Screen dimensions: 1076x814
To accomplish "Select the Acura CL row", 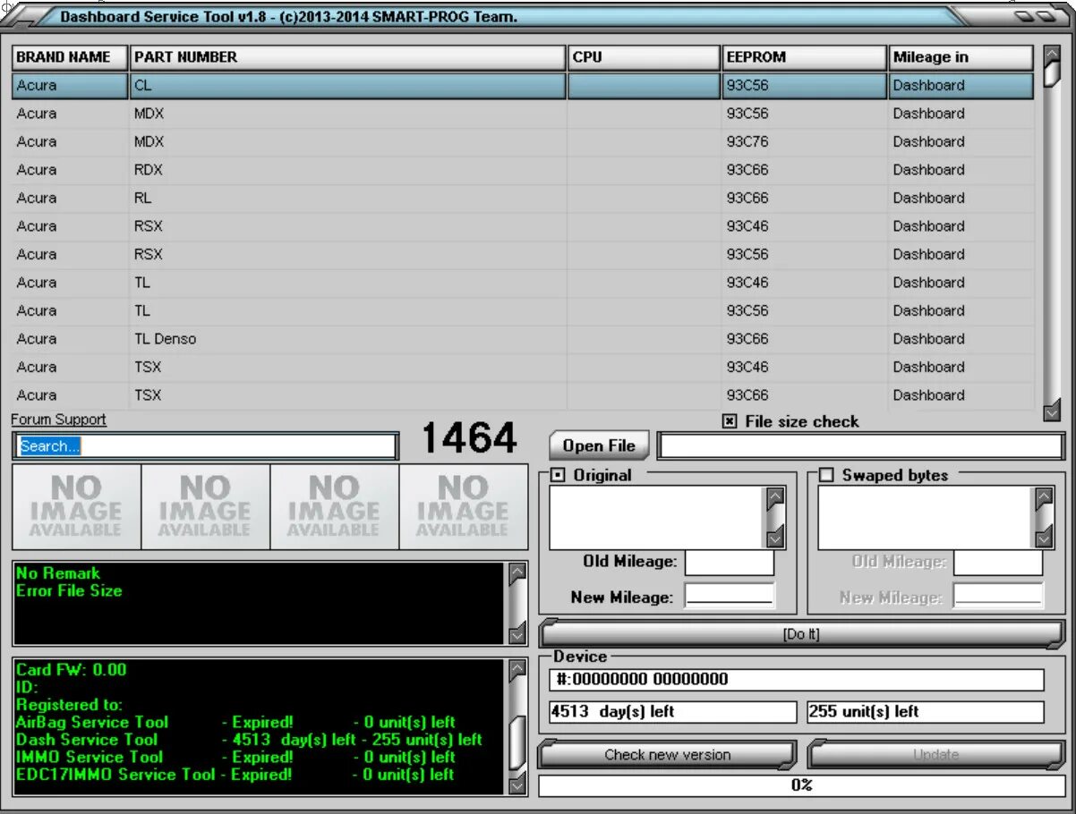I will tap(523, 86).
